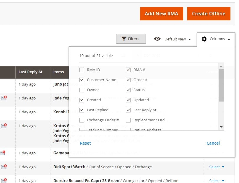
Task: Uncheck the RMA # column checkbox
Action: tap(128, 70)
